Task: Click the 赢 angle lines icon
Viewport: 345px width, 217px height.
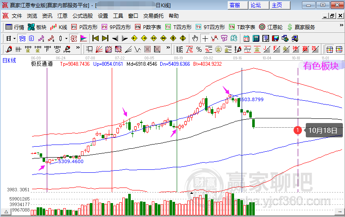Action: [x=306, y=49]
